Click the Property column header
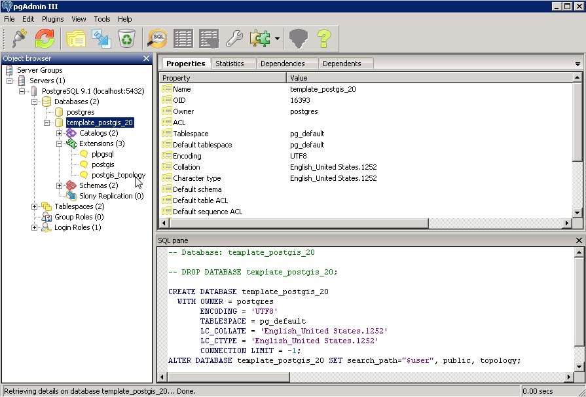 [223, 78]
